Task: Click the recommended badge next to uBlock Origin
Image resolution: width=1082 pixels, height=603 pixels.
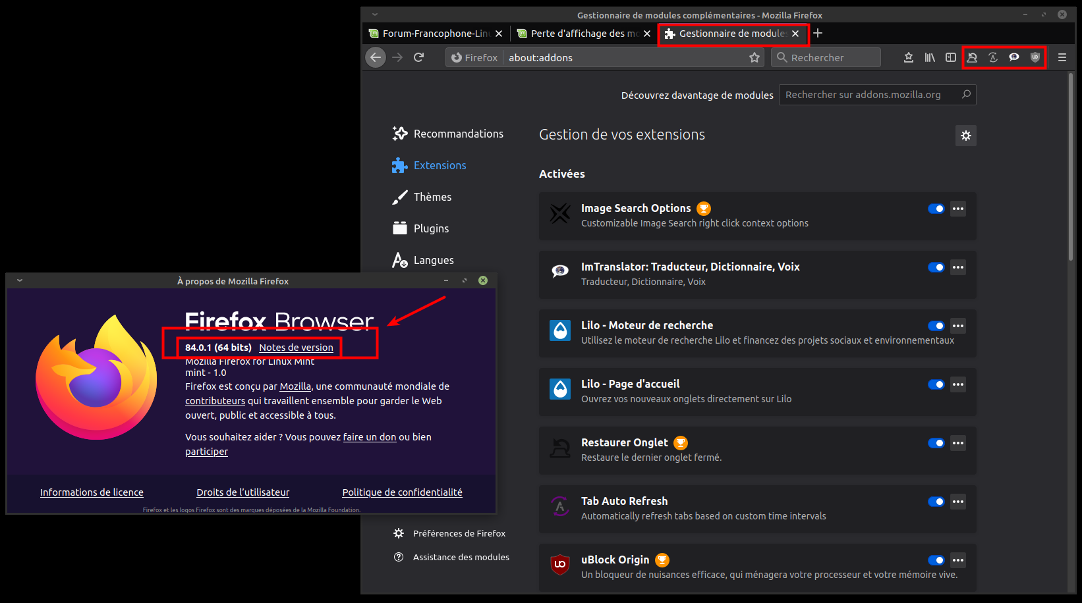Action: [662, 560]
